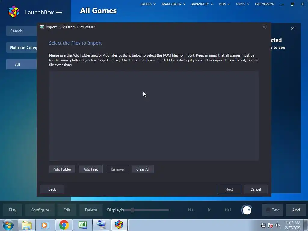Click the speaker volume tray icon
This screenshot has width=308, height=231.
pyautogui.click(x=278, y=225)
